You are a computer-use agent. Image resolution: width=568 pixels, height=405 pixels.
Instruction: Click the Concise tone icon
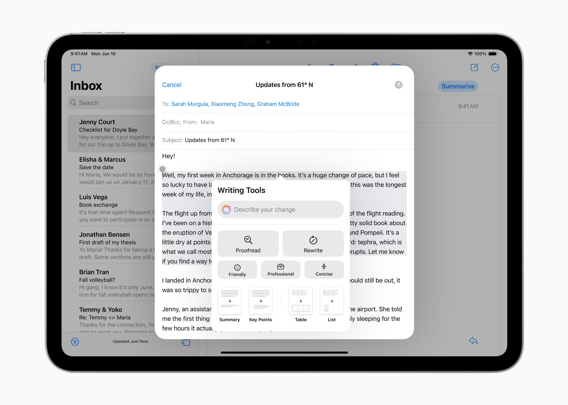324,269
